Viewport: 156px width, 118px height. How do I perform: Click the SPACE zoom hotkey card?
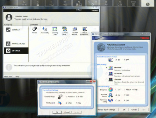tap(134, 3)
